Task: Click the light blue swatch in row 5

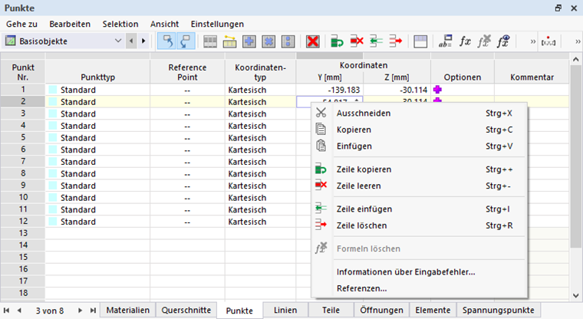Action: pyautogui.click(x=53, y=137)
